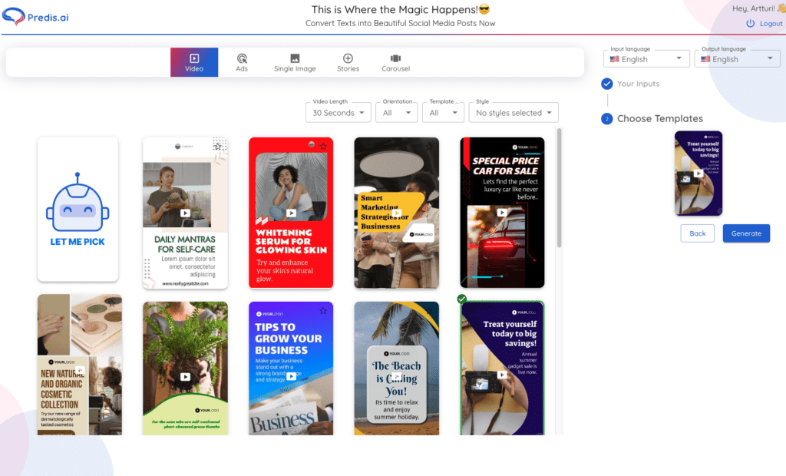Open the Output language dropdown
Viewport: 786px width, 476px height.
coord(737,58)
